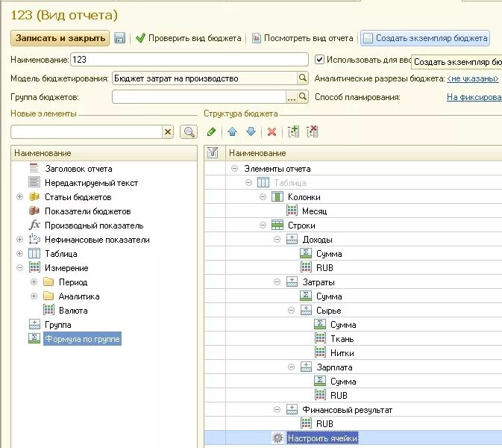Select RUB under Зарплата
The width and height of the screenshot is (502, 448).
pyautogui.click(x=339, y=396)
